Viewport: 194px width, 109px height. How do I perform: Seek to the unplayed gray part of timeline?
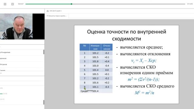129,4
